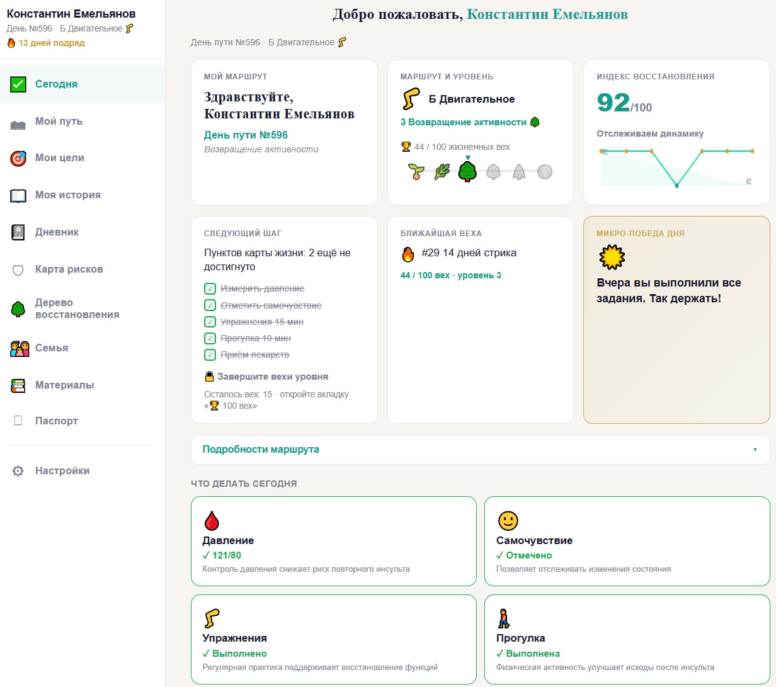776x687 pixels.
Task: Click the stacked books icon beside Материалы
Action: [x=18, y=385]
